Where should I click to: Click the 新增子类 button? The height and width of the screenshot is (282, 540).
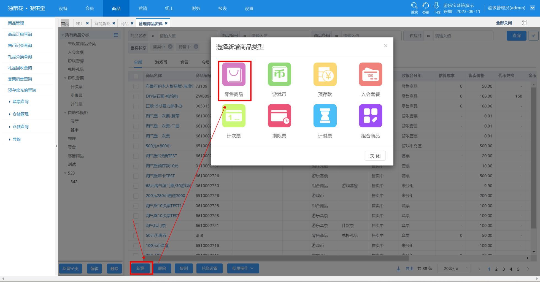(71, 269)
